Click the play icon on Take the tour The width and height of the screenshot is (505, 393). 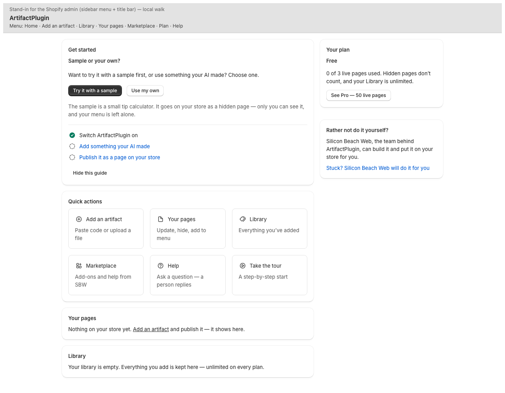click(x=243, y=266)
